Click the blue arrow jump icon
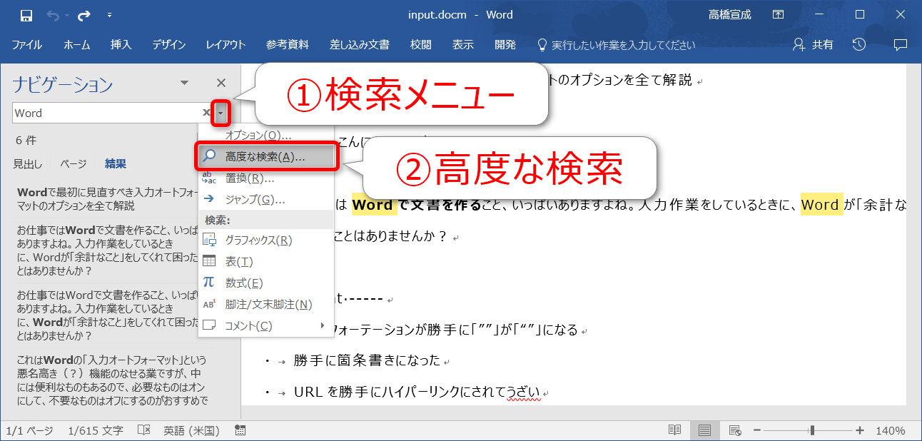 pyautogui.click(x=209, y=200)
